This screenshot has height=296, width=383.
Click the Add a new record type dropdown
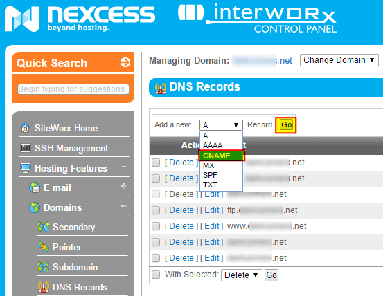point(221,125)
